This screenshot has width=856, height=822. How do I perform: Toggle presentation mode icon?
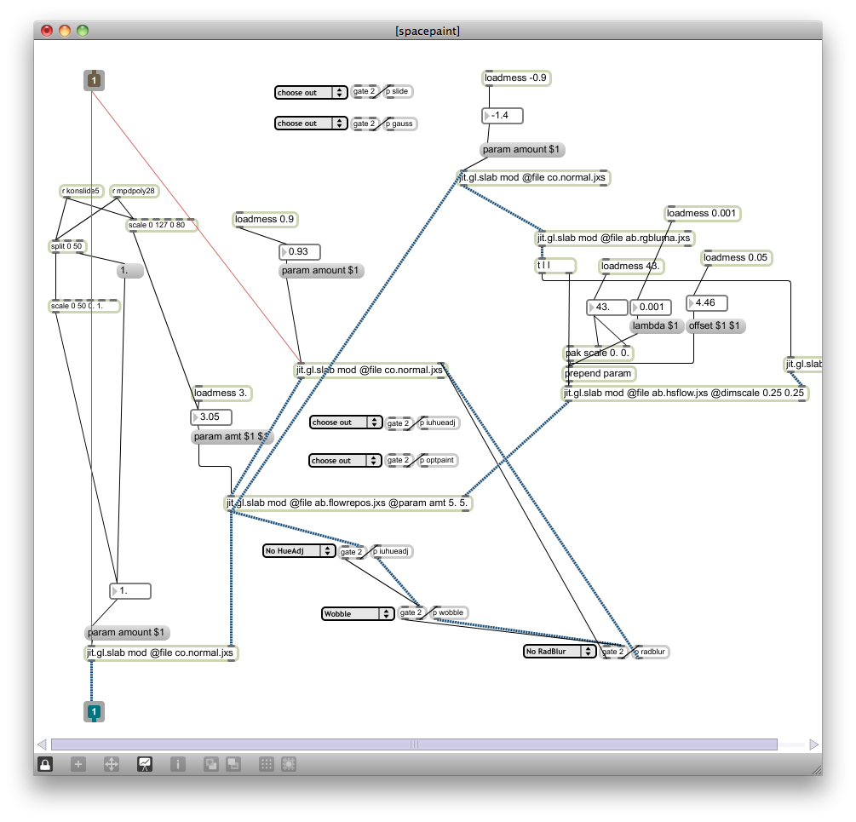pos(145,764)
